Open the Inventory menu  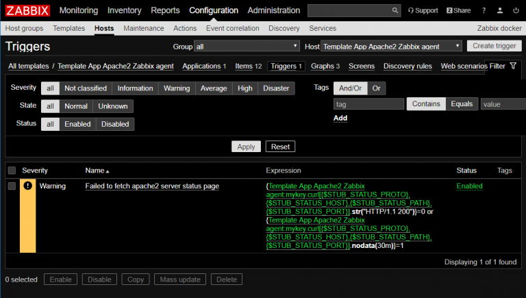[x=124, y=10]
